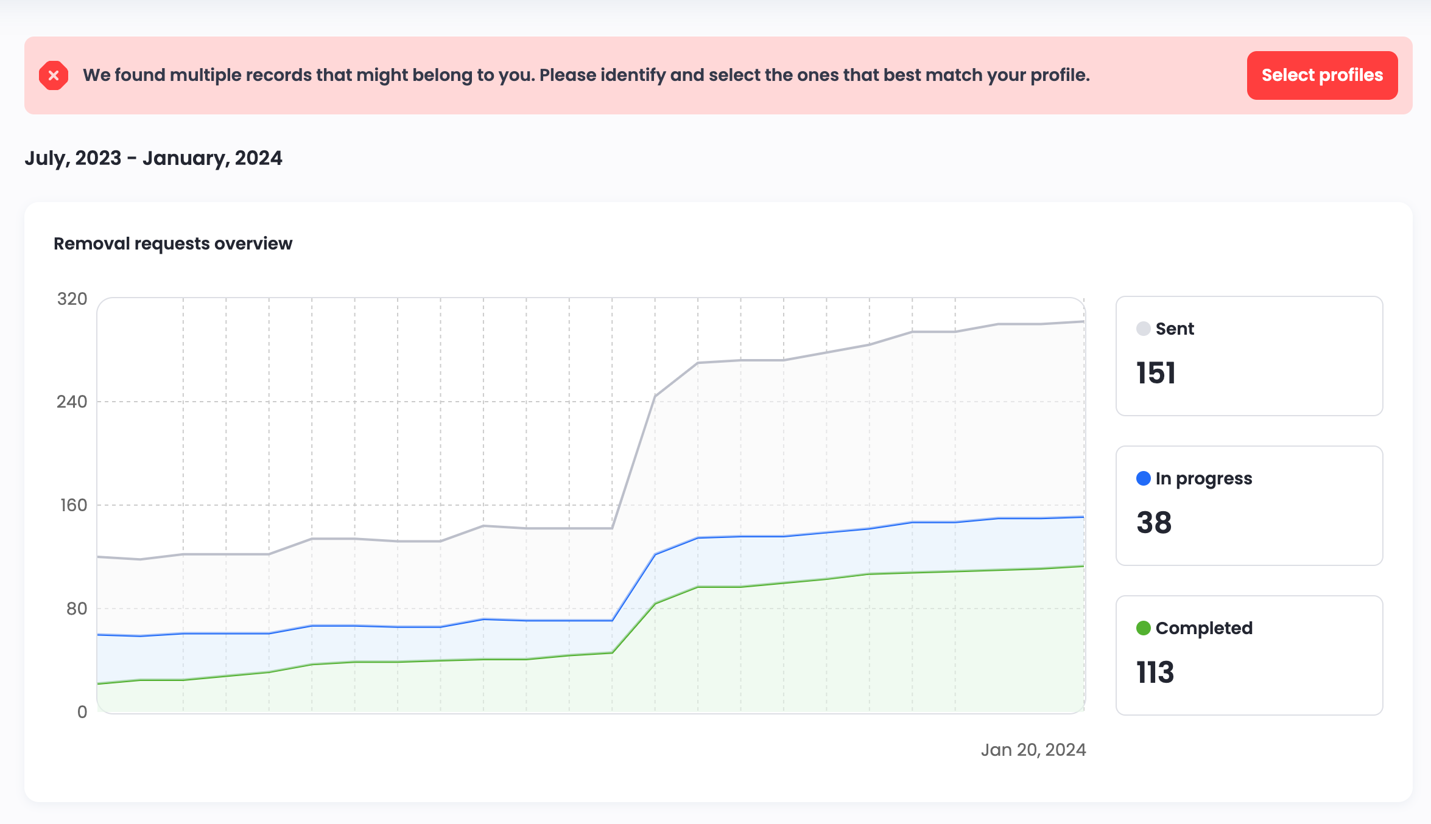Click the multiple records alert message text

point(586,75)
